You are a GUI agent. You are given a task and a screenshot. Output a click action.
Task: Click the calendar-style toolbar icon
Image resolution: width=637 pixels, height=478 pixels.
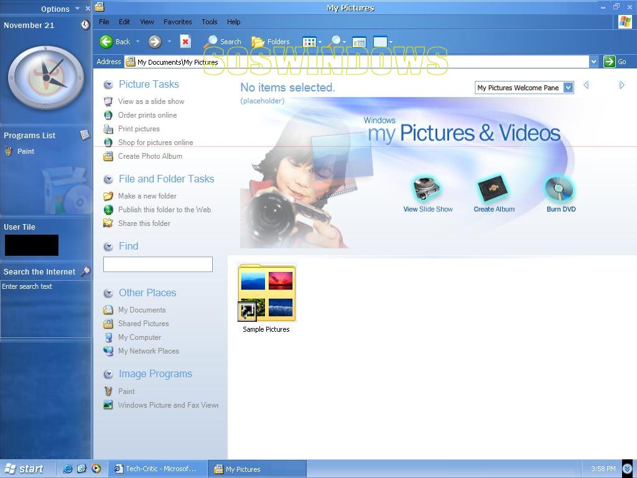point(359,42)
